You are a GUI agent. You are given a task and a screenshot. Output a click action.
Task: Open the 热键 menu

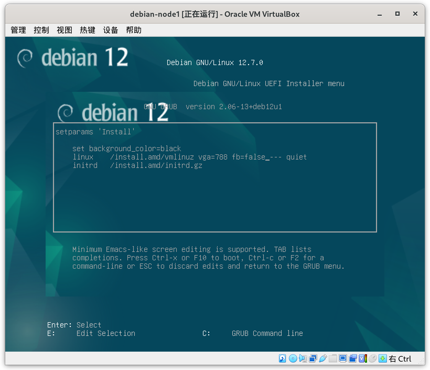[x=88, y=30]
